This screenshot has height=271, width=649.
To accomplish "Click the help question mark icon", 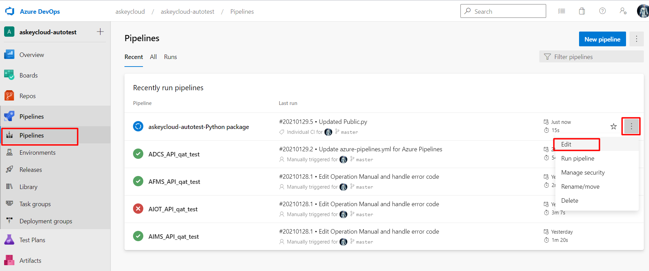I will [602, 11].
